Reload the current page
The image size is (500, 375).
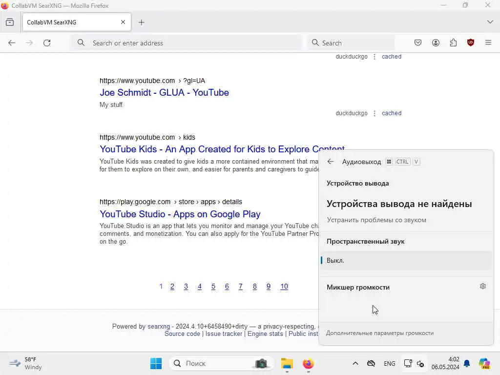pos(47,43)
